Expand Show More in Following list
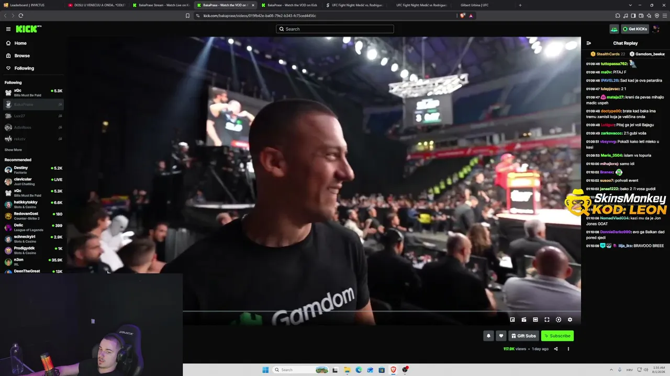Viewport: 670px width, 376px height. 13,150
